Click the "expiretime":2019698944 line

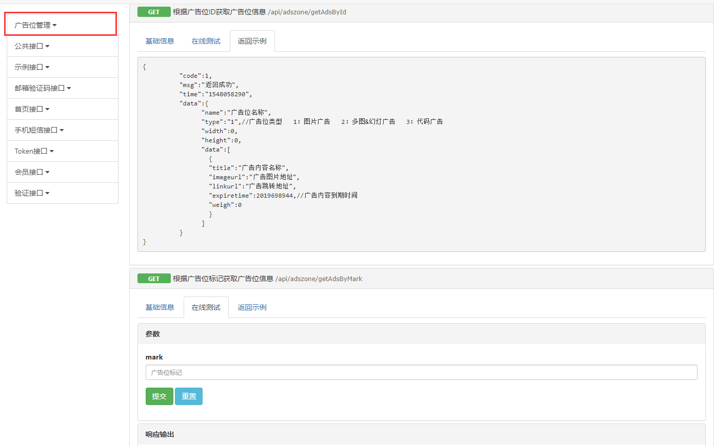[283, 196]
